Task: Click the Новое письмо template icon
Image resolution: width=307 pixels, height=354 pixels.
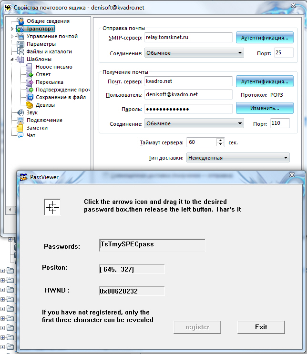Action: 30,67
